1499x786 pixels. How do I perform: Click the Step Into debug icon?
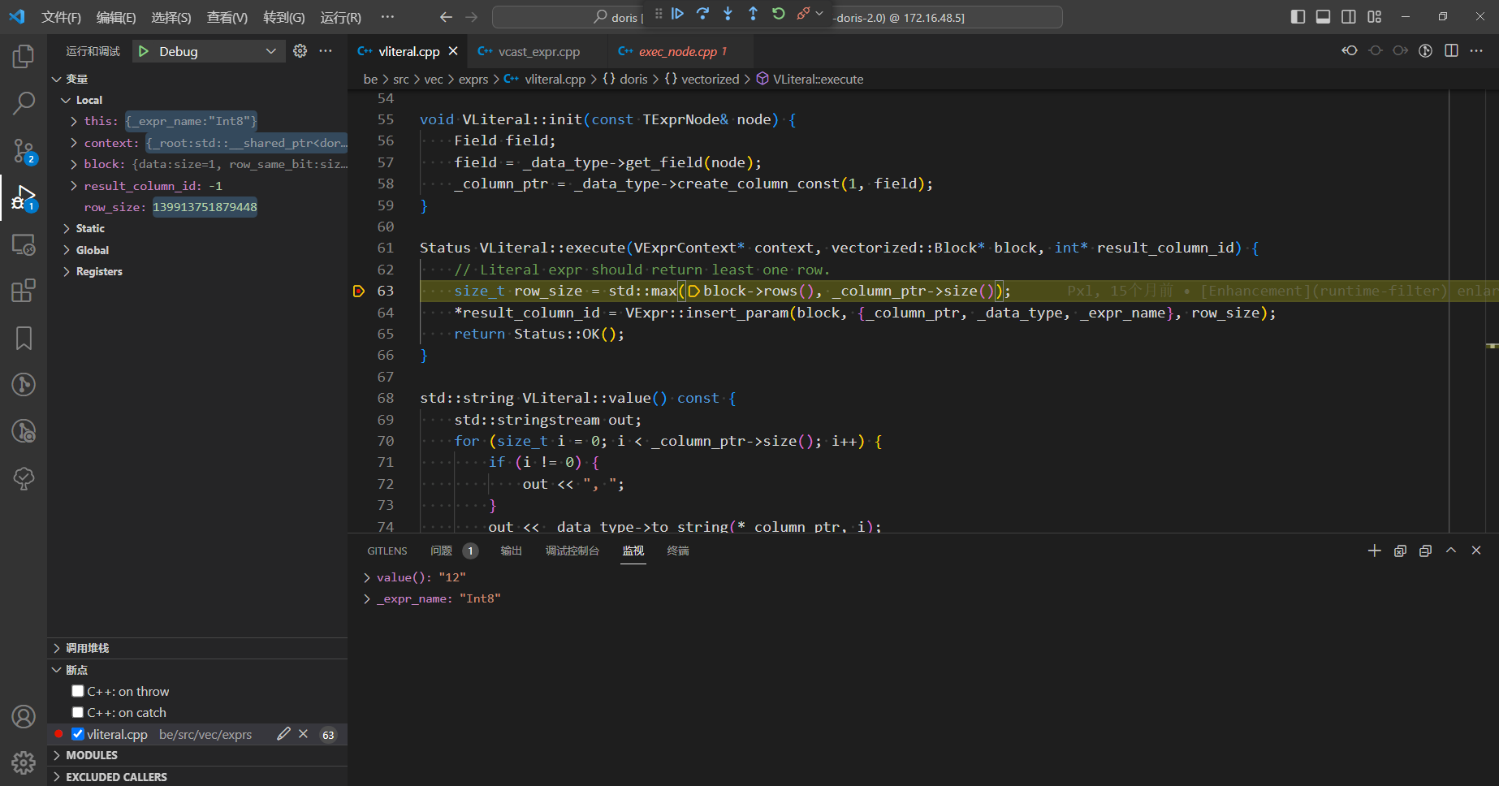[728, 14]
